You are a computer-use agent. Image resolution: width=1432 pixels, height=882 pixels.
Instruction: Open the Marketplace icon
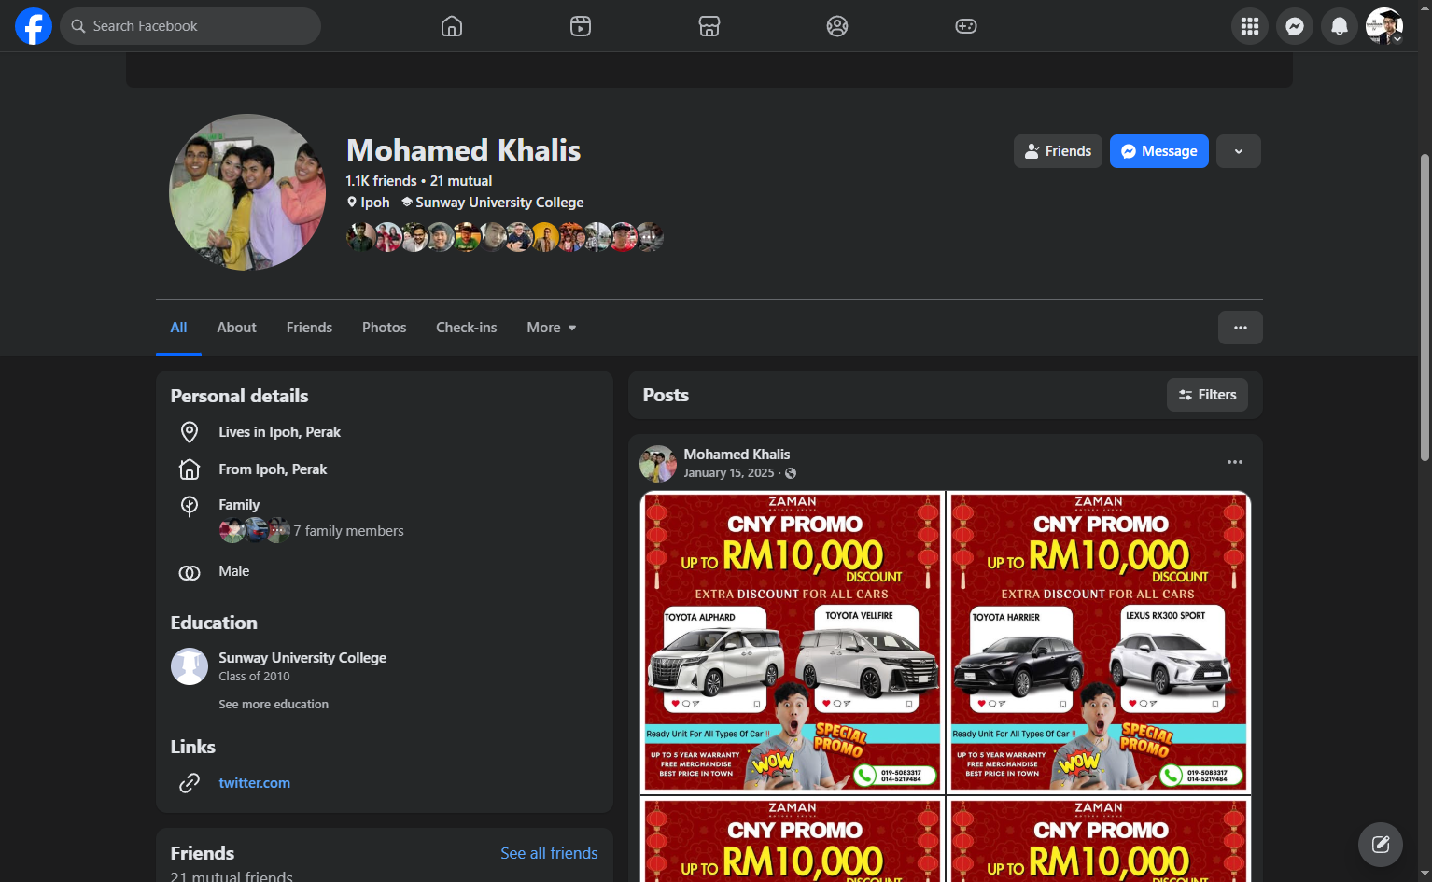click(x=709, y=26)
